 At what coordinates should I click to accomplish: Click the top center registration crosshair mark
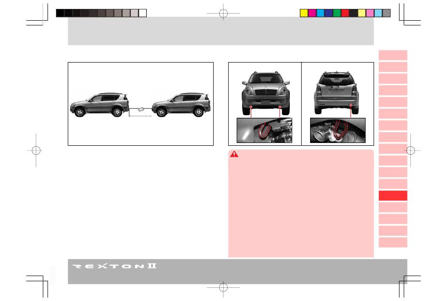[223, 13]
